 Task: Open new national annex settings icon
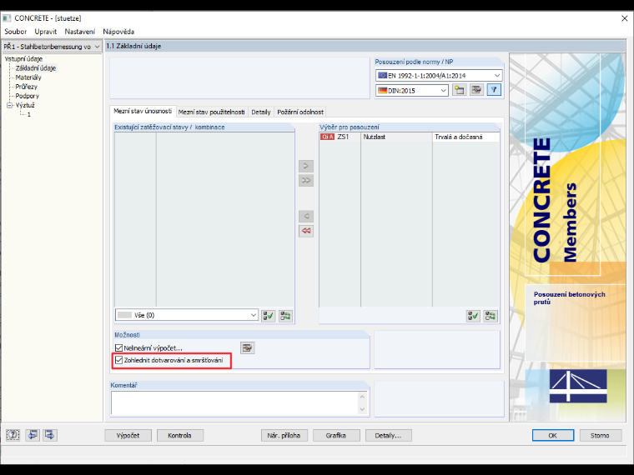(x=460, y=90)
